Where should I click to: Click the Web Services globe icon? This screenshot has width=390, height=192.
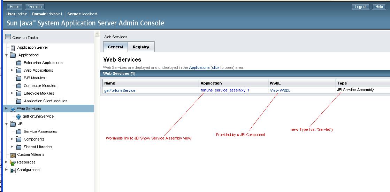coord(13,109)
